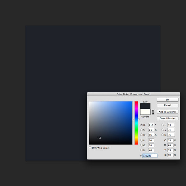
Task: Select the L lightness radio button
Action: pyautogui.click(x=163, y=125)
